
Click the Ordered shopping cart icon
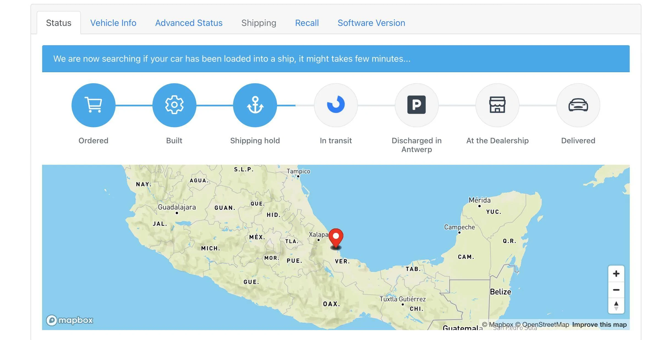94,105
